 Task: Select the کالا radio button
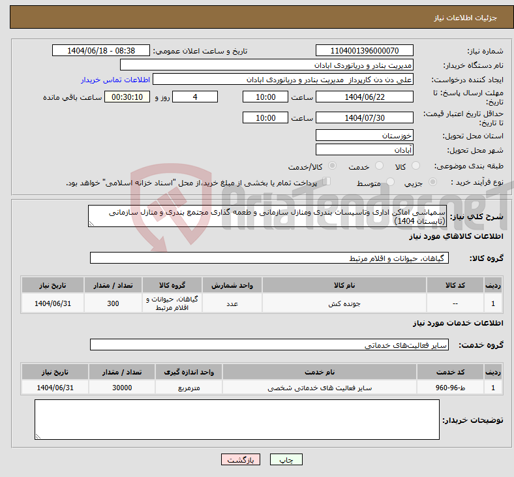(416, 166)
